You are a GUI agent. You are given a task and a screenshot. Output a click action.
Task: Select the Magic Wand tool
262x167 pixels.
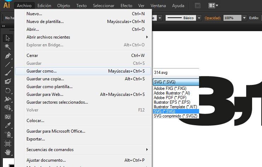(7, 46)
